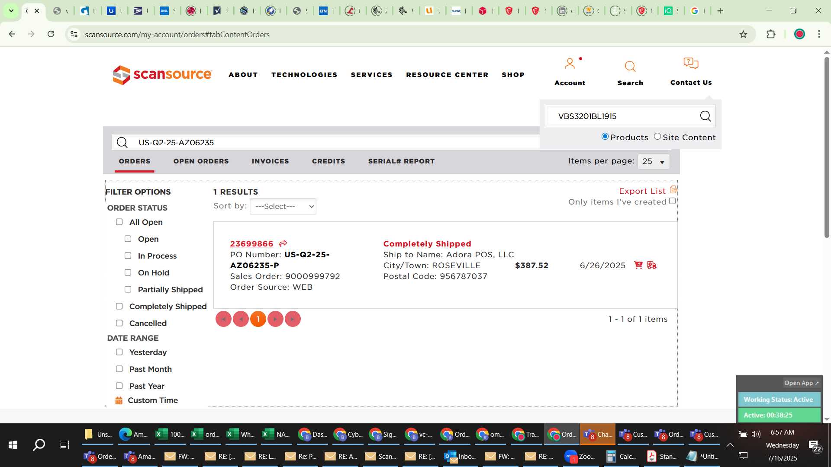Bookmark this page with star icon

(x=743, y=34)
